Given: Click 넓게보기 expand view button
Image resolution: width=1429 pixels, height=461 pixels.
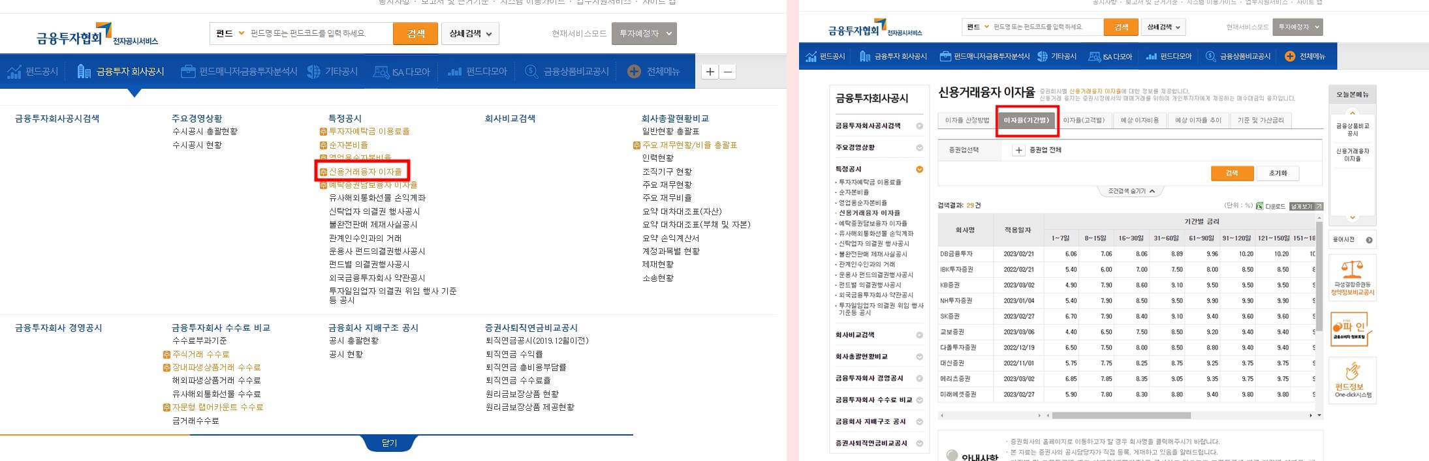Looking at the screenshot, I should pos(1306,206).
